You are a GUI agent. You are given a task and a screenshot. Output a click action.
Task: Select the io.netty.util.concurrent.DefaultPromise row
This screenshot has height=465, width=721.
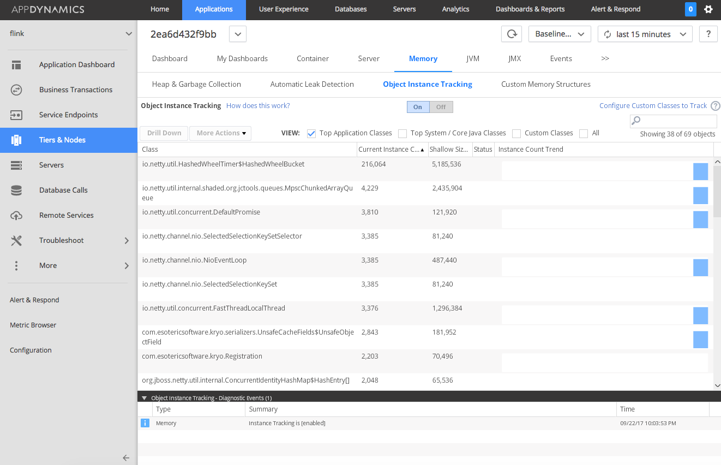coord(425,217)
